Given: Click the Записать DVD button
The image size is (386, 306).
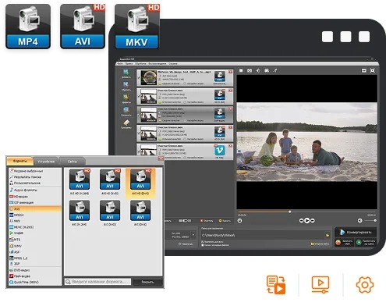Looking at the screenshot, I should click(344, 243).
